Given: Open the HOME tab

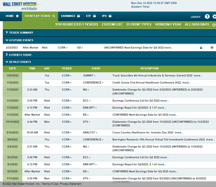Looking at the screenshot, I should (12, 16).
